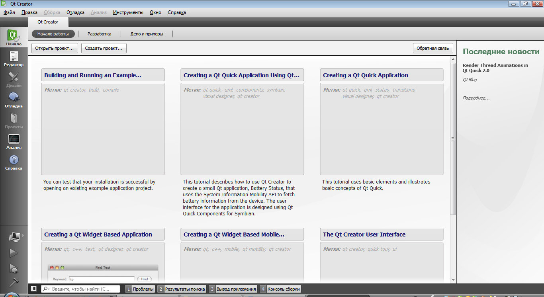544x297 pixels.
Task: Switch to the Демо и примеры tab
Action: (147, 34)
